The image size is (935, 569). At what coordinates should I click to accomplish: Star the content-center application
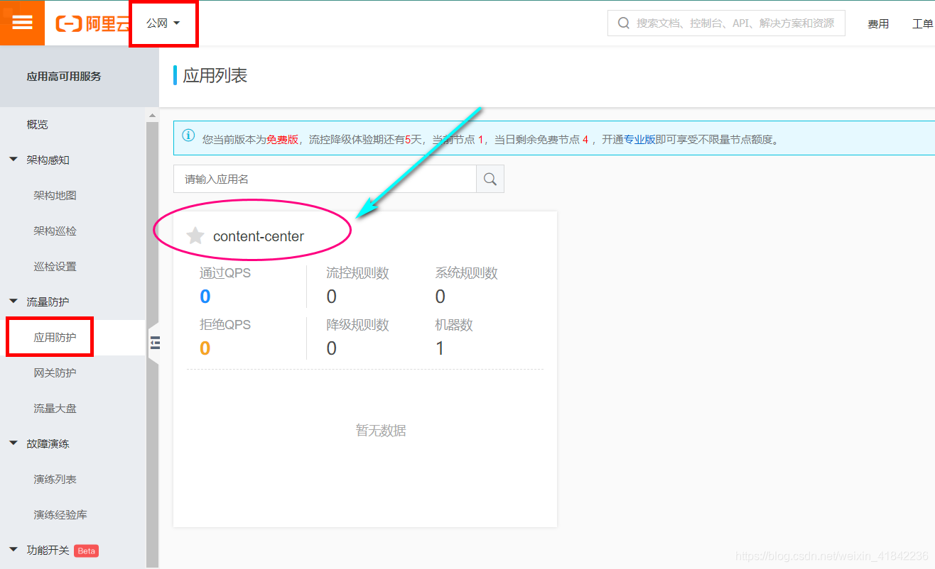point(195,236)
